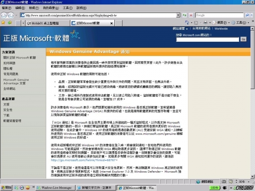This screenshot has width=255, height=191.
Task: Click the 台灣微軟網站 link
Action: coord(202,28)
